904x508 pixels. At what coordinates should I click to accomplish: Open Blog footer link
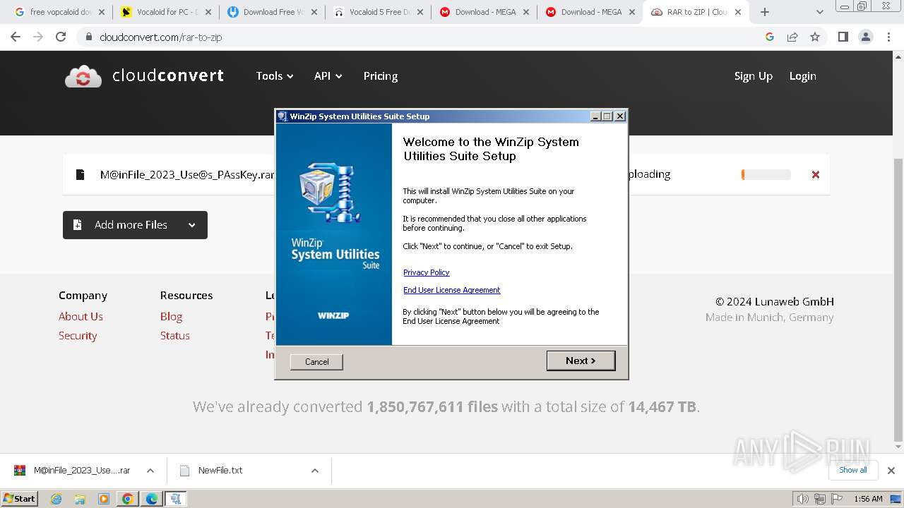[171, 316]
